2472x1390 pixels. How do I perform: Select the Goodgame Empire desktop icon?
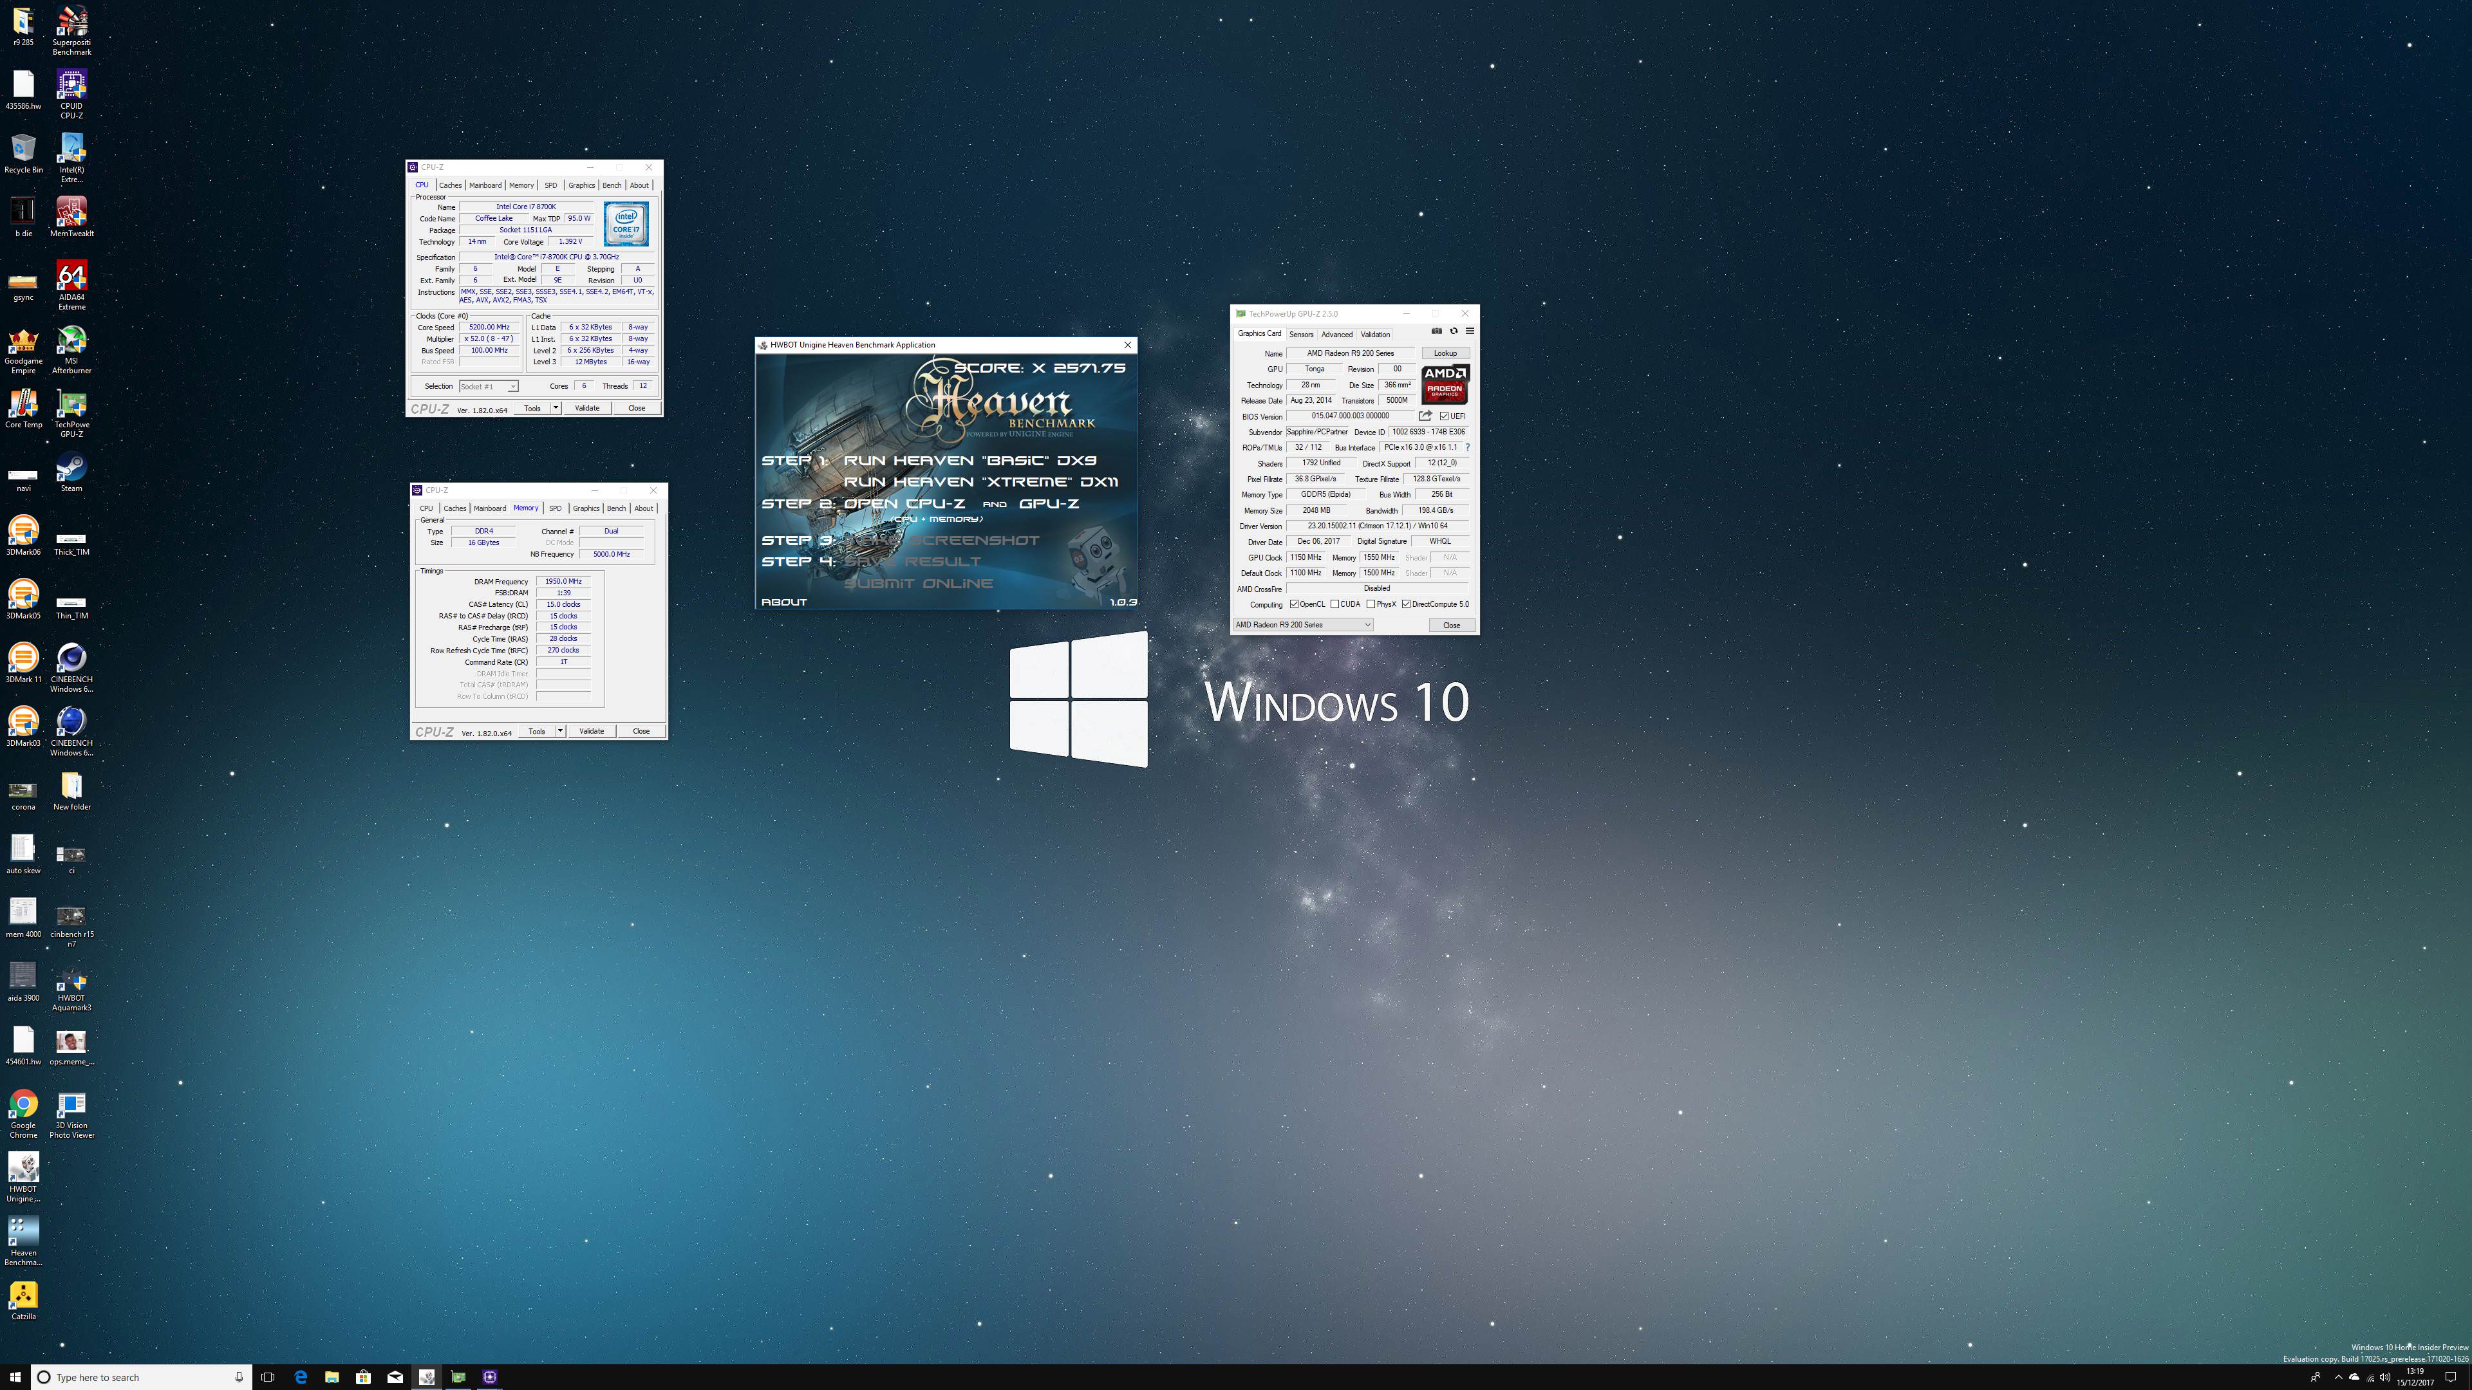[x=23, y=349]
